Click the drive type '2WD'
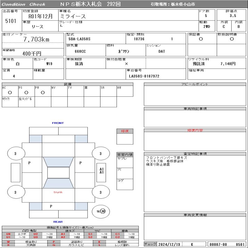248x248 pixels. (206, 27)
